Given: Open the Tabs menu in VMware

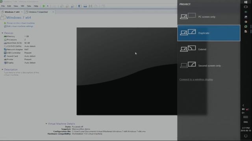Looking at the screenshot, I should coord(29,6).
